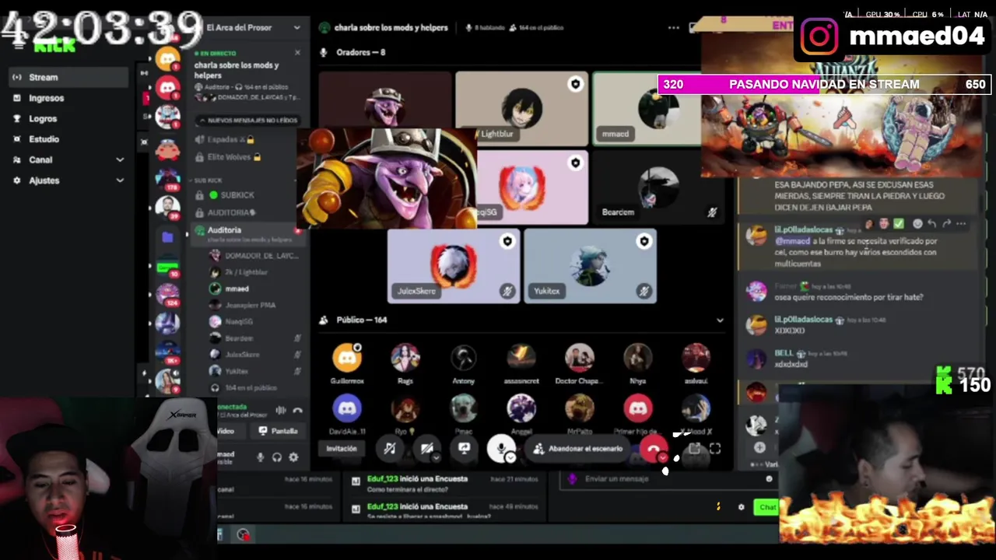Select user 2k / Lightblur in channel list
Screen dimensions: 996x560
tap(246, 272)
